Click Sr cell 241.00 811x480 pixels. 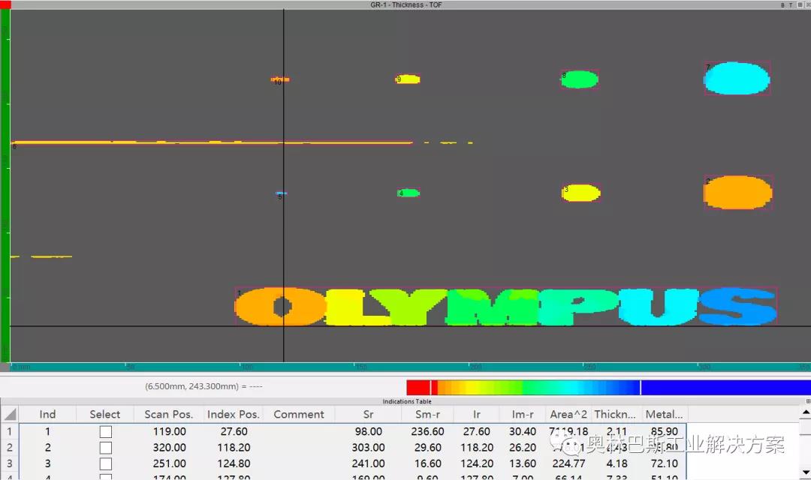pyautogui.click(x=368, y=463)
